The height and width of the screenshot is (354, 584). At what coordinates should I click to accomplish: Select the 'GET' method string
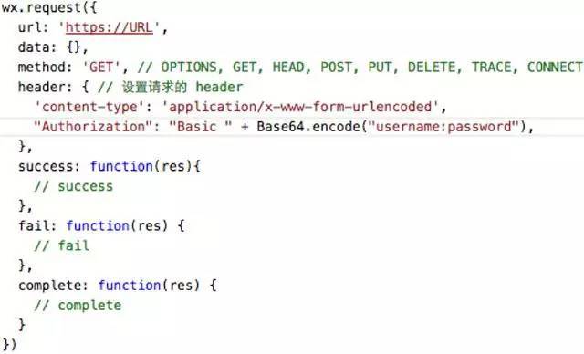tap(101, 68)
